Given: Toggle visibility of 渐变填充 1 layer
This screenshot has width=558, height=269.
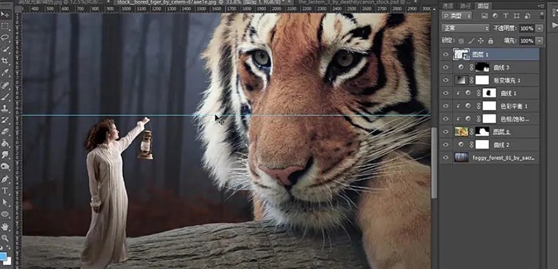Looking at the screenshot, I should click(445, 80).
